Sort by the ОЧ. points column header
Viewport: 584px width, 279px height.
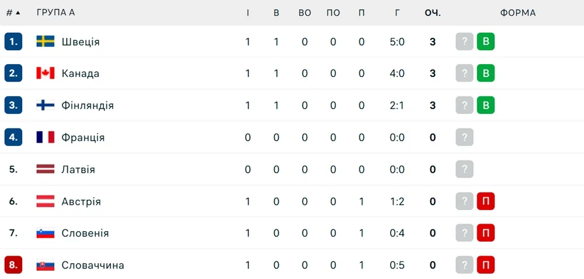pyautogui.click(x=433, y=13)
